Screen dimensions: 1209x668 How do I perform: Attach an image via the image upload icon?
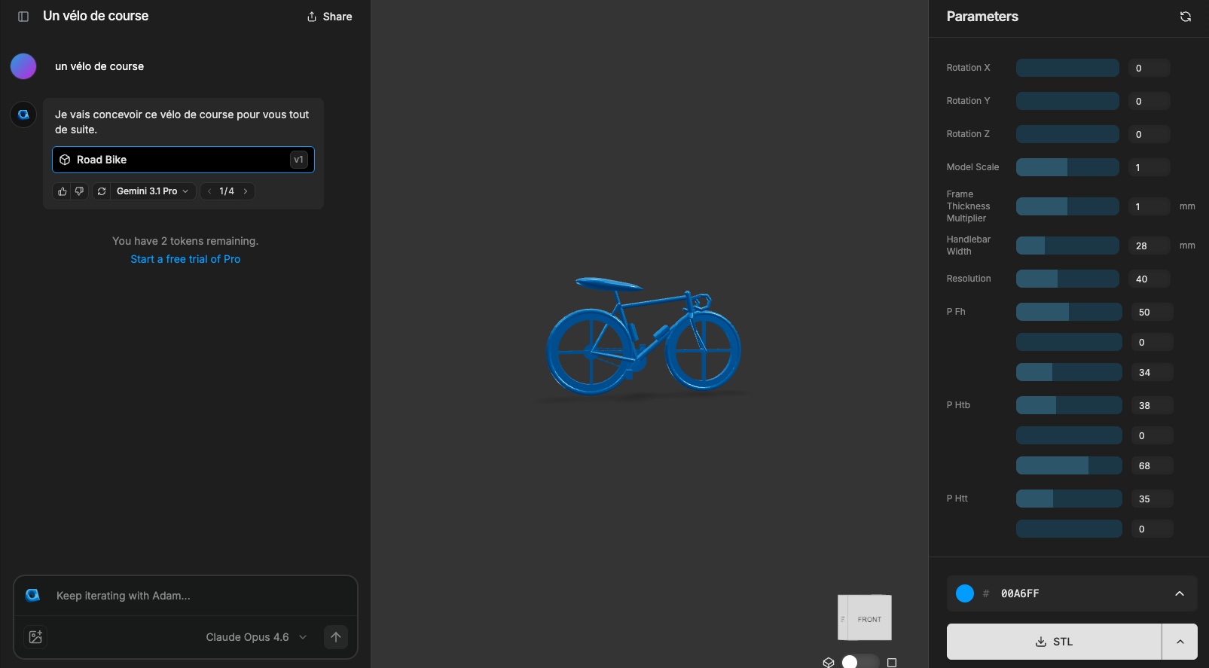[35, 637]
